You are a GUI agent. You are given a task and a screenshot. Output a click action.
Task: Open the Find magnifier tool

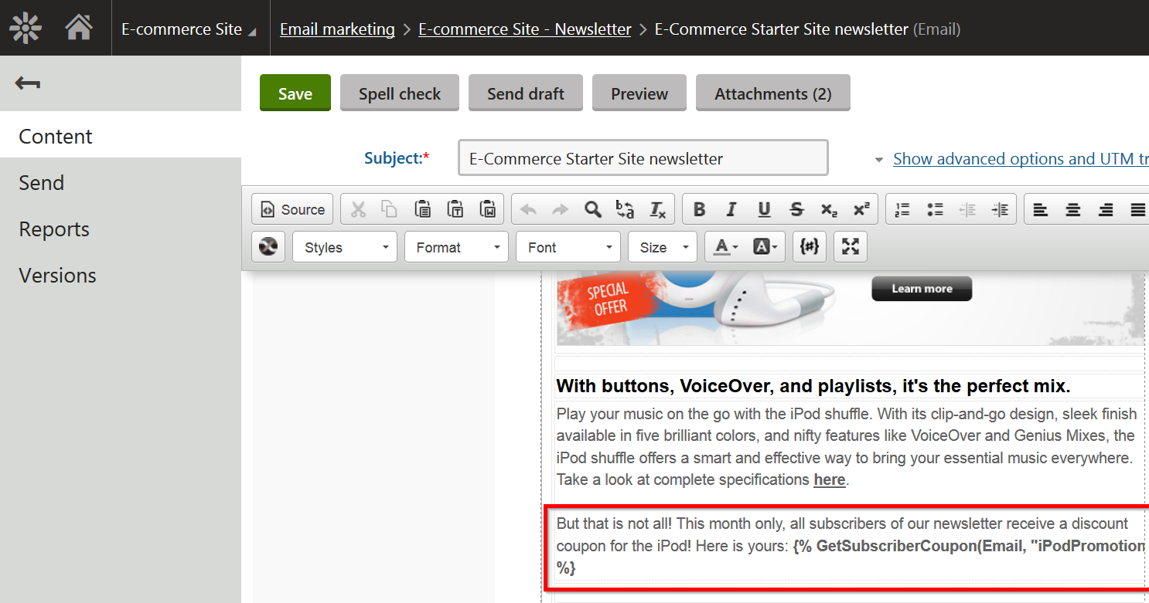[x=592, y=209]
